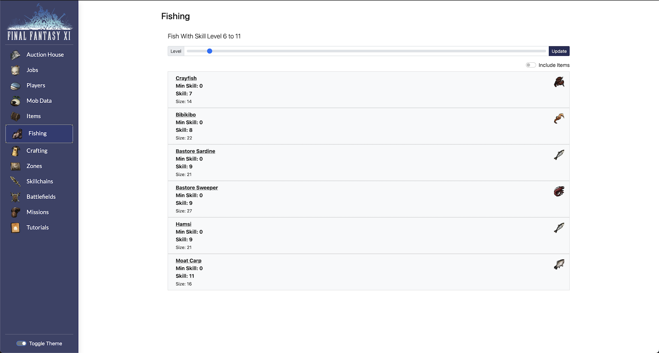The image size is (659, 353).
Task: Click the Crayfish image icon
Action: click(x=559, y=82)
